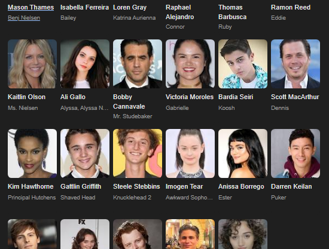Select Ali Gallo's portrait
This screenshot has width=329, height=249.
point(85,64)
